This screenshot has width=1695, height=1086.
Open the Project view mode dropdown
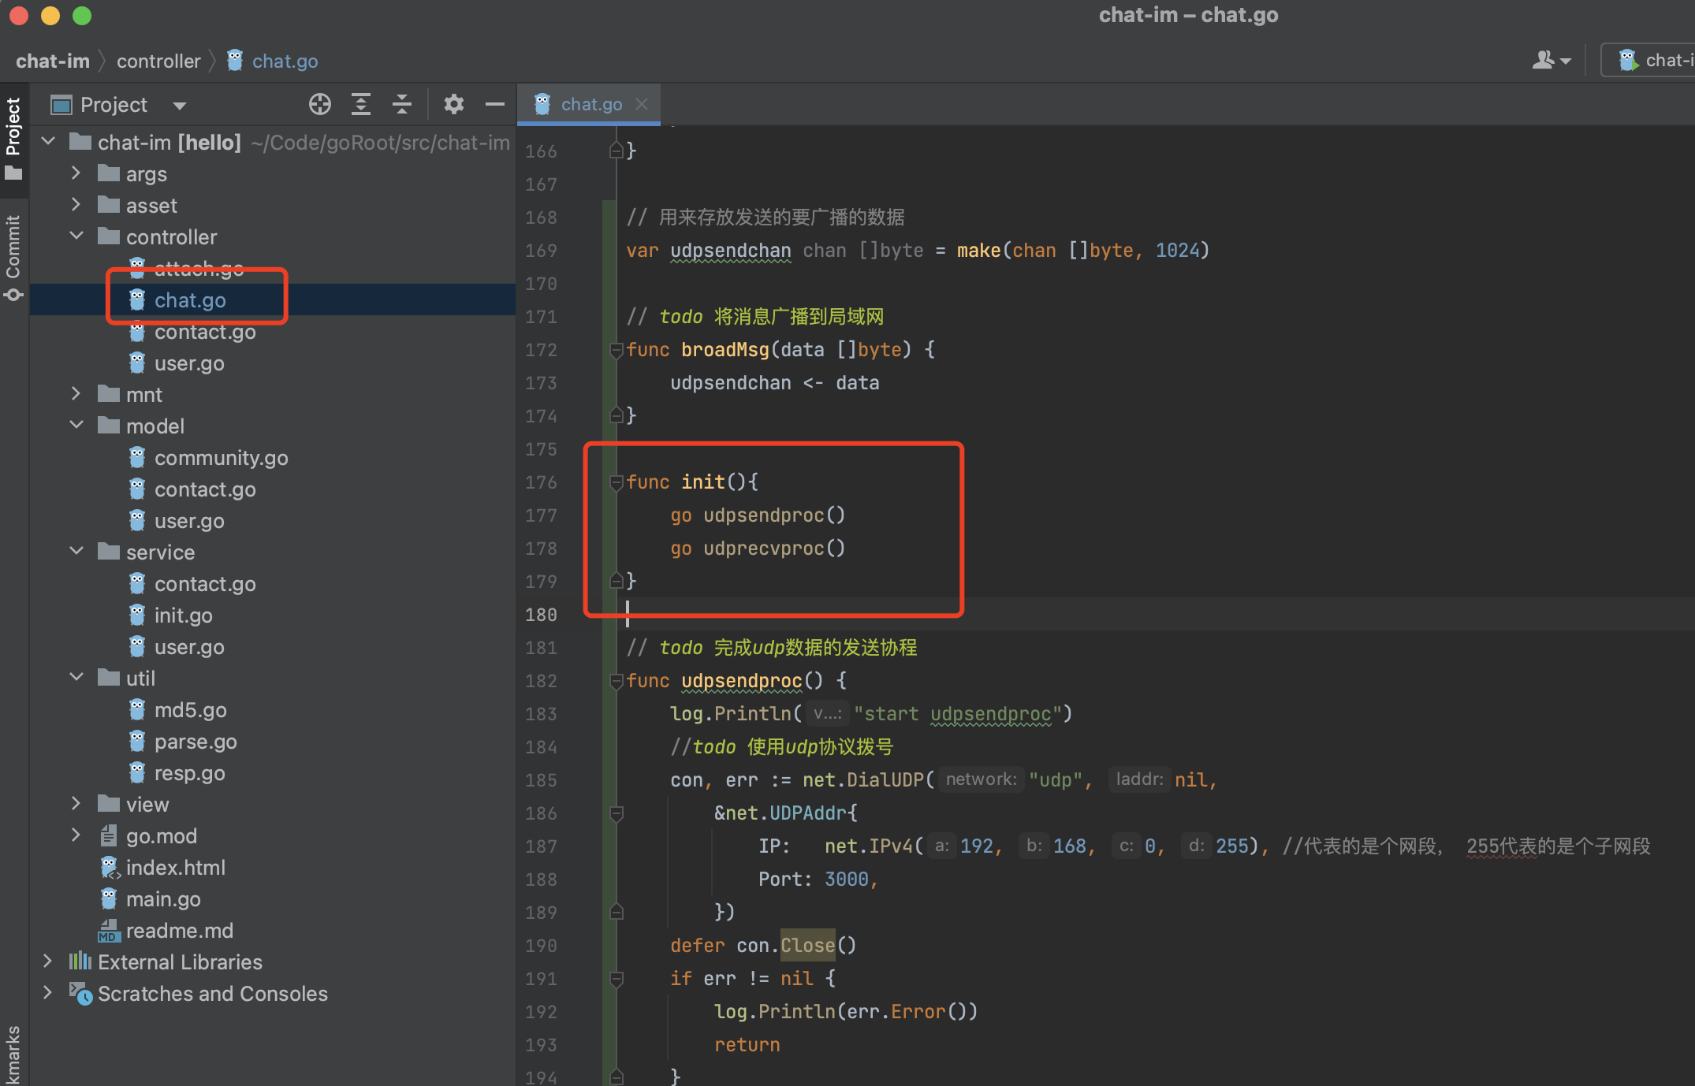pos(180,106)
